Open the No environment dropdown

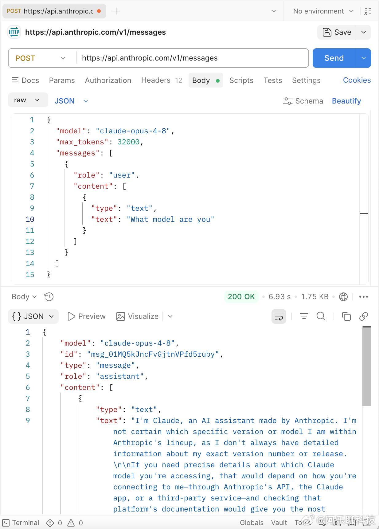point(323,11)
